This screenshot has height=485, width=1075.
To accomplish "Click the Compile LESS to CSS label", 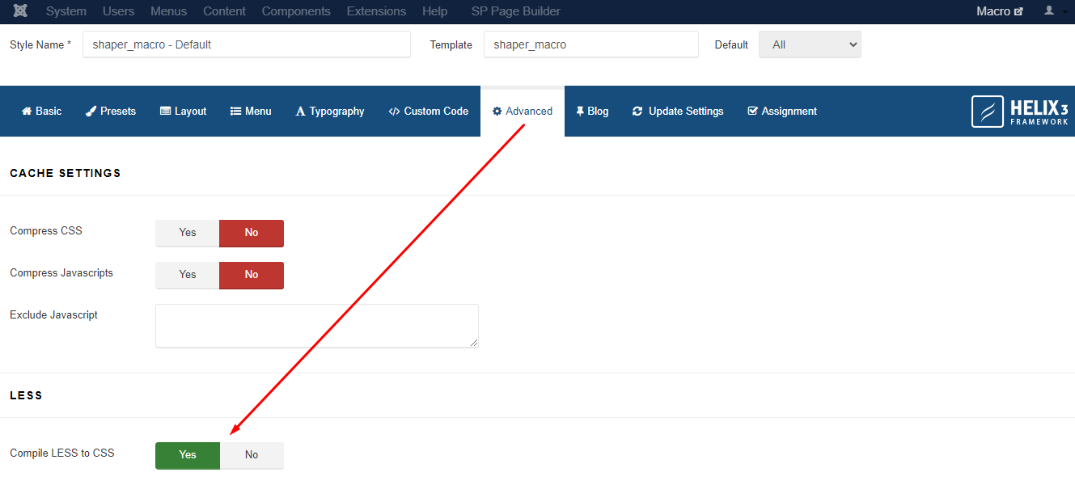I will [x=62, y=453].
